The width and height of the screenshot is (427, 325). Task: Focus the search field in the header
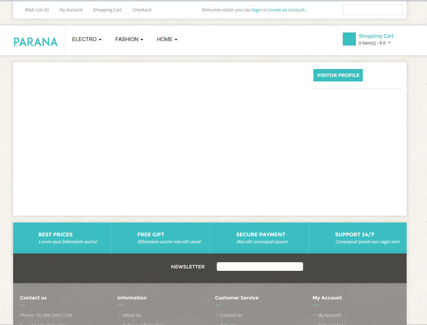[x=372, y=10]
